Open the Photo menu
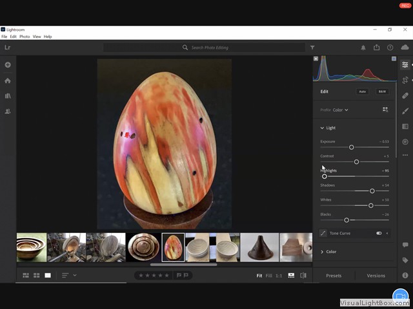 point(25,37)
